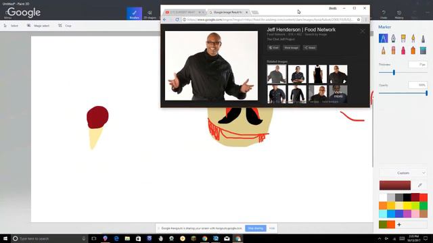433x243 pixels.
Task: Go back in the Chrome window
Action: click(x=164, y=20)
